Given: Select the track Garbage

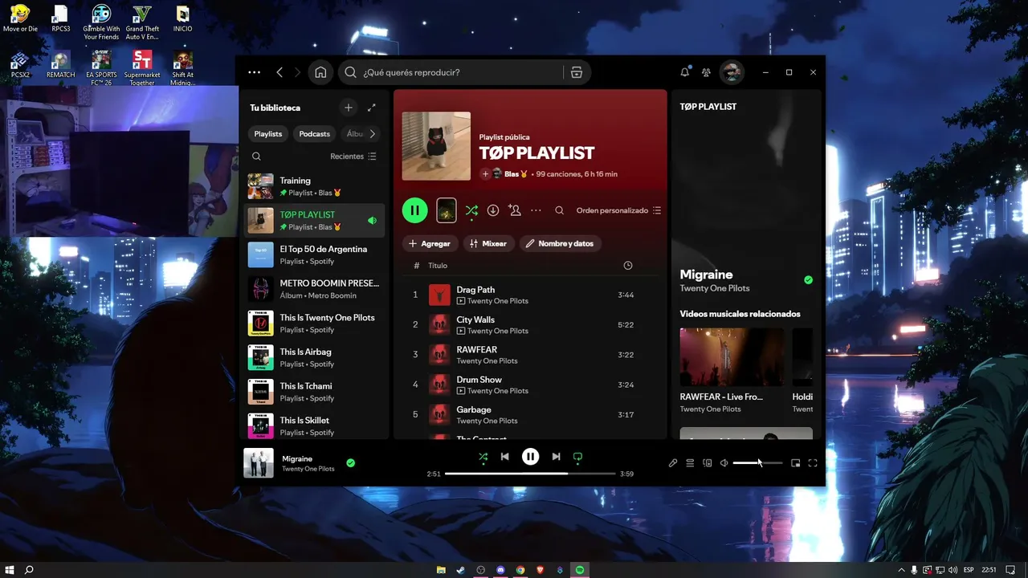Looking at the screenshot, I should [x=530, y=414].
